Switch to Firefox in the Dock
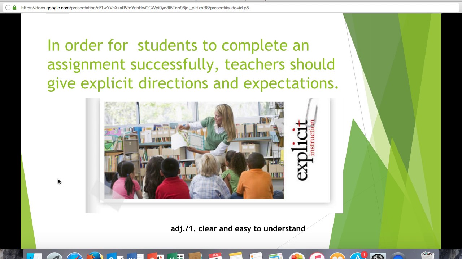This screenshot has width=462, height=259. (x=95, y=255)
